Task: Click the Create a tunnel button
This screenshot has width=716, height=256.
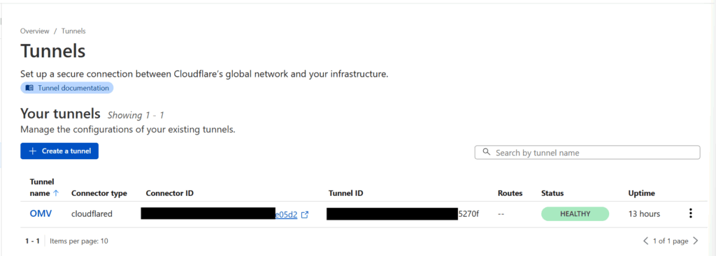Action: (x=59, y=151)
